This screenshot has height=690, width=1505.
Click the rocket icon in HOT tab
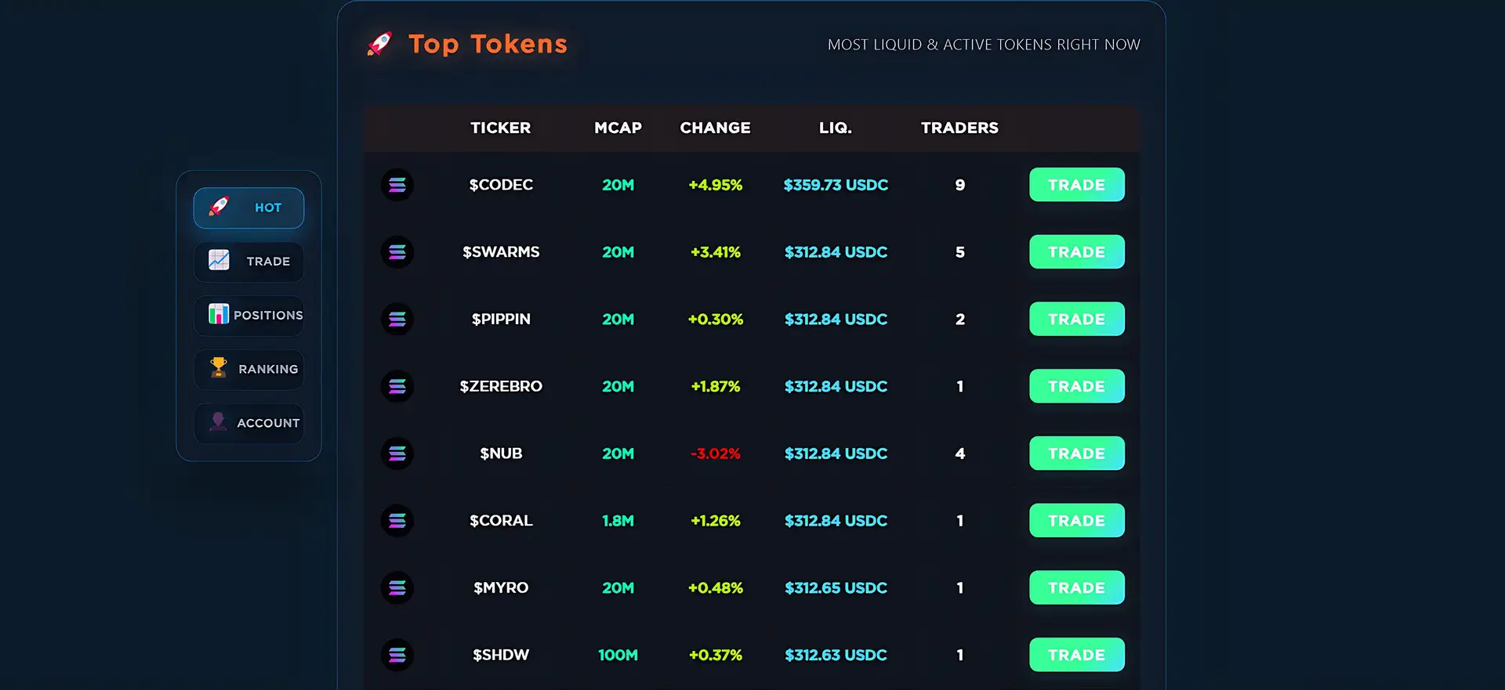click(x=219, y=207)
